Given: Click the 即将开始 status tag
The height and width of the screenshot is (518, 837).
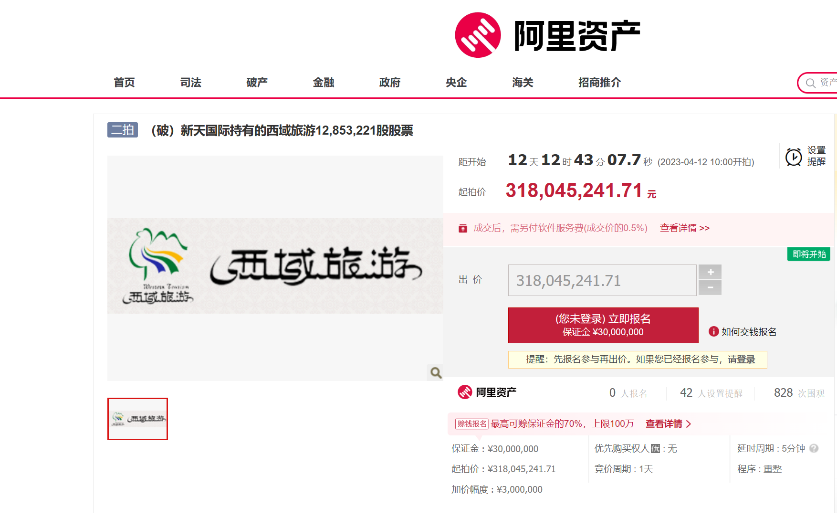Looking at the screenshot, I should pos(808,254).
